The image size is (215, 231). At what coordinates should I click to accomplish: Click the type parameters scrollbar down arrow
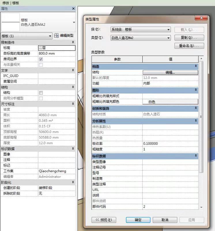point(201,207)
